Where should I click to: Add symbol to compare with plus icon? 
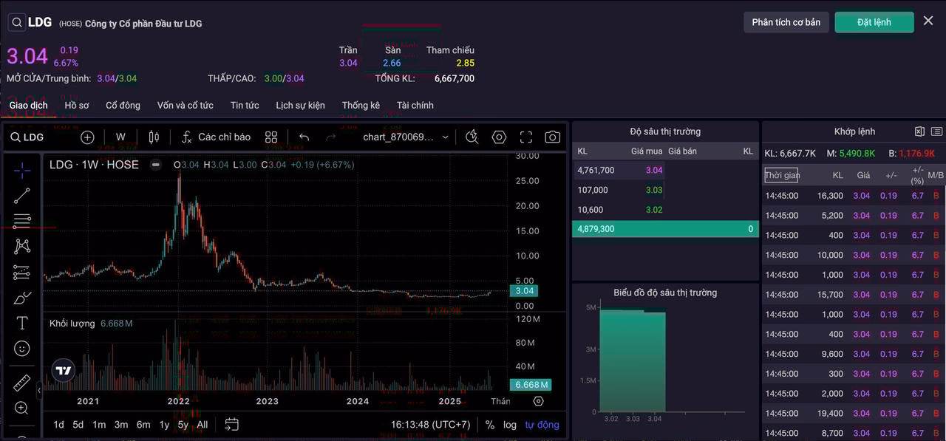tap(87, 137)
